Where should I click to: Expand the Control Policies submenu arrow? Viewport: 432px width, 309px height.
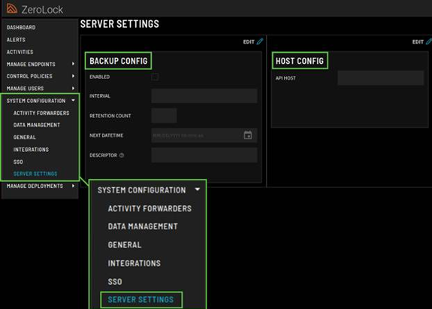coord(73,76)
